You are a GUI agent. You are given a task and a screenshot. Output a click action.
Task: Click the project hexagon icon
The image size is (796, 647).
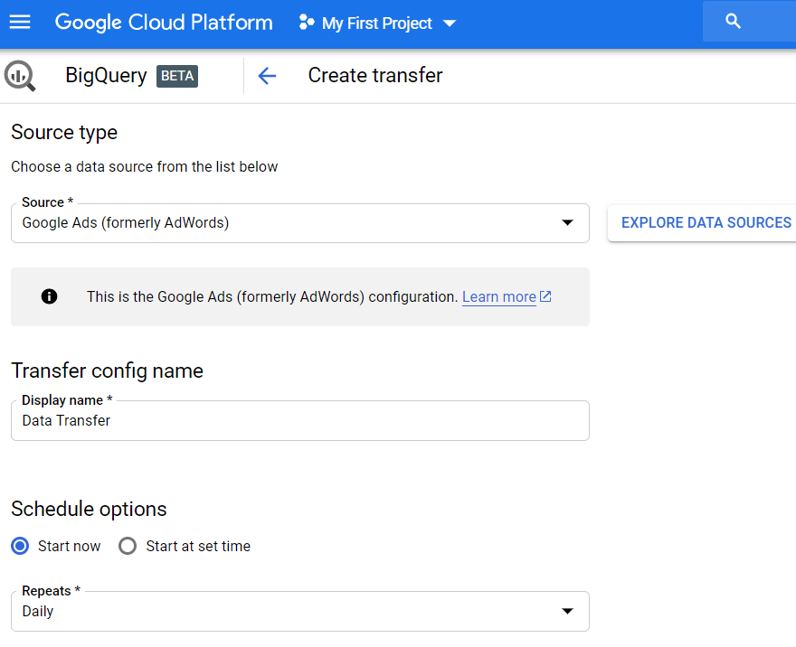click(307, 23)
